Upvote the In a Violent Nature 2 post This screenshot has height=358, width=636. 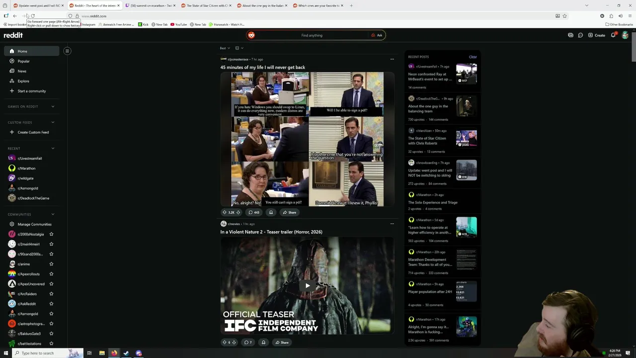pyautogui.click(x=225, y=342)
